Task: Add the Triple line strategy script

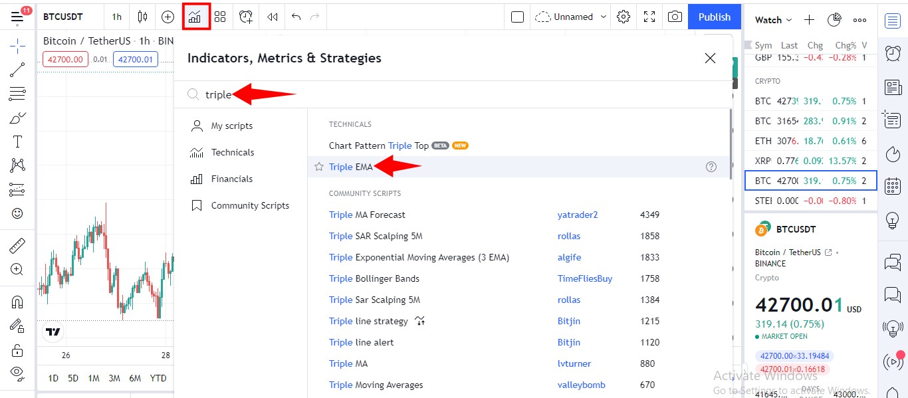Action: click(368, 321)
